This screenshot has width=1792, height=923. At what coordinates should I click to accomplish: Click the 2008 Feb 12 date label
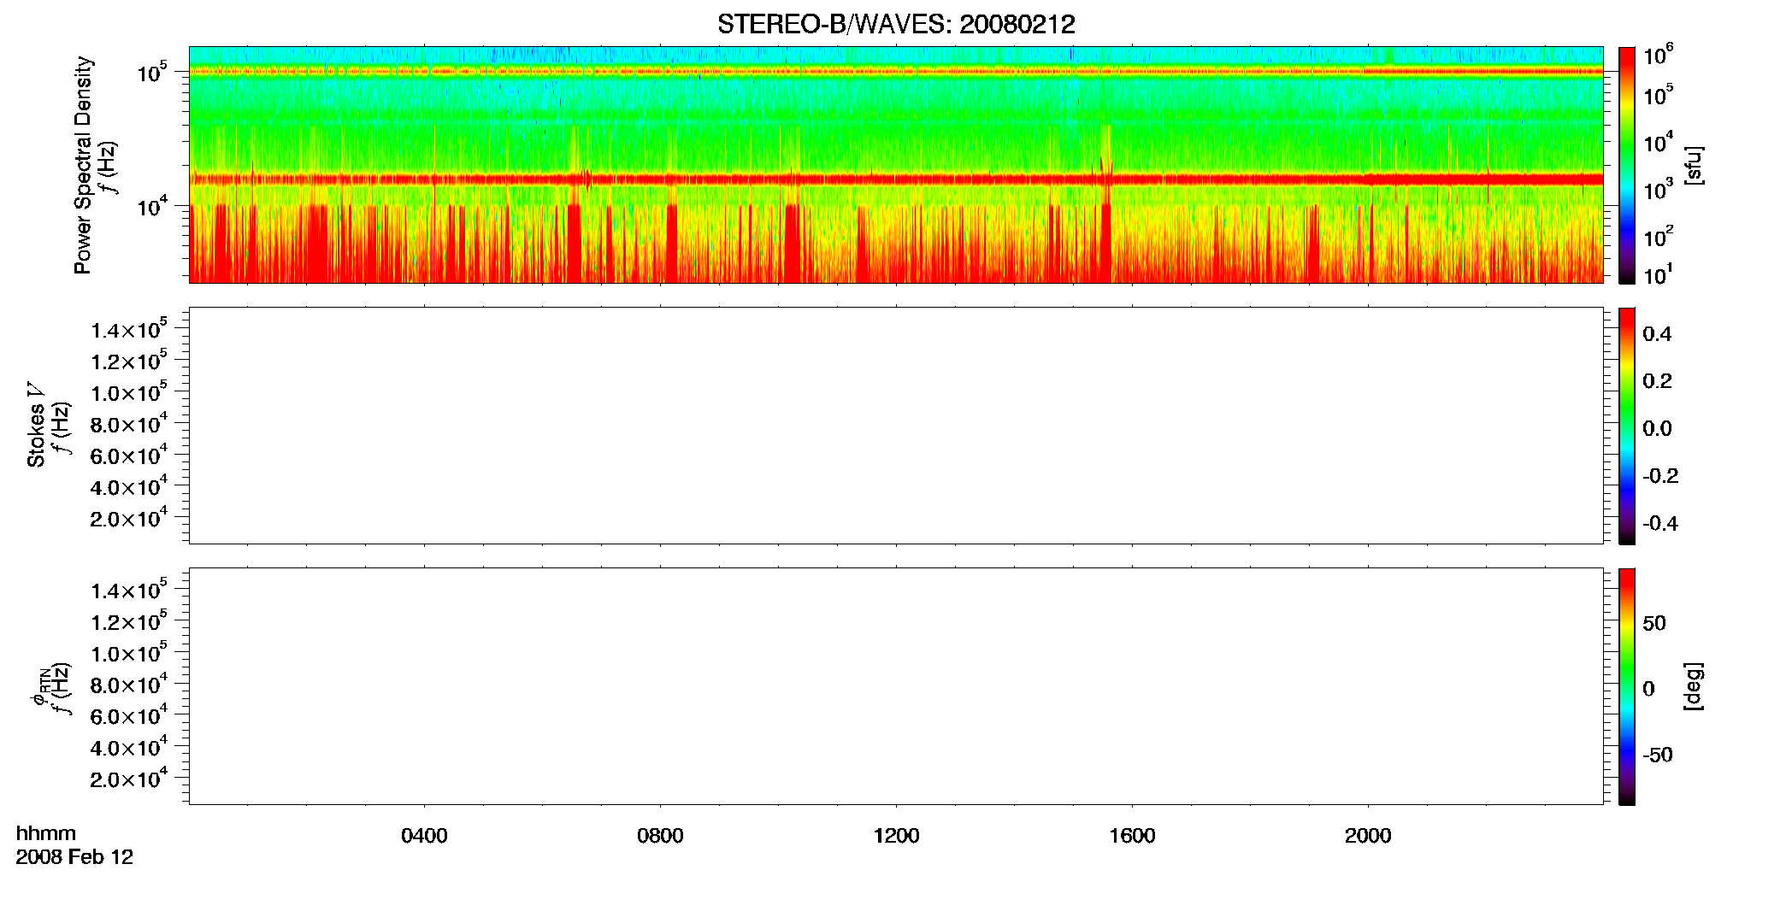pyautogui.click(x=74, y=857)
